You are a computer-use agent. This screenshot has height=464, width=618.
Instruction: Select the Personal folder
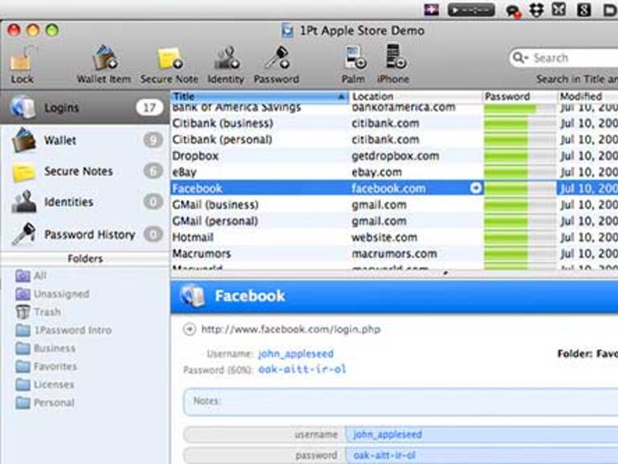point(44,402)
